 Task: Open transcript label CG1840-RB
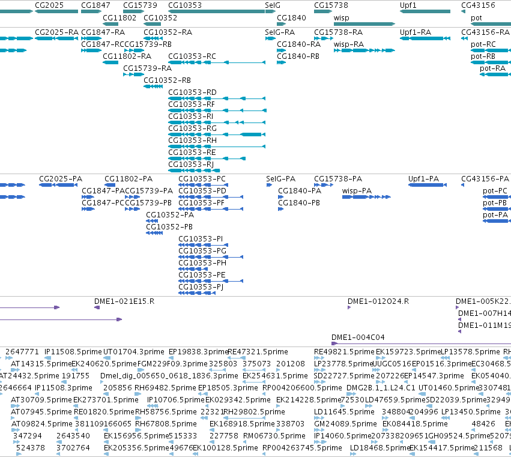click(298, 56)
